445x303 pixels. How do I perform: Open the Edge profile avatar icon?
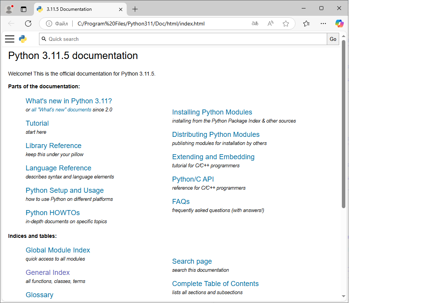(9, 9)
